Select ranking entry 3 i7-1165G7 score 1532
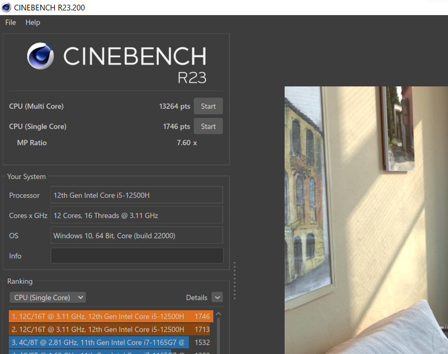This screenshot has height=354, width=448. click(x=109, y=342)
